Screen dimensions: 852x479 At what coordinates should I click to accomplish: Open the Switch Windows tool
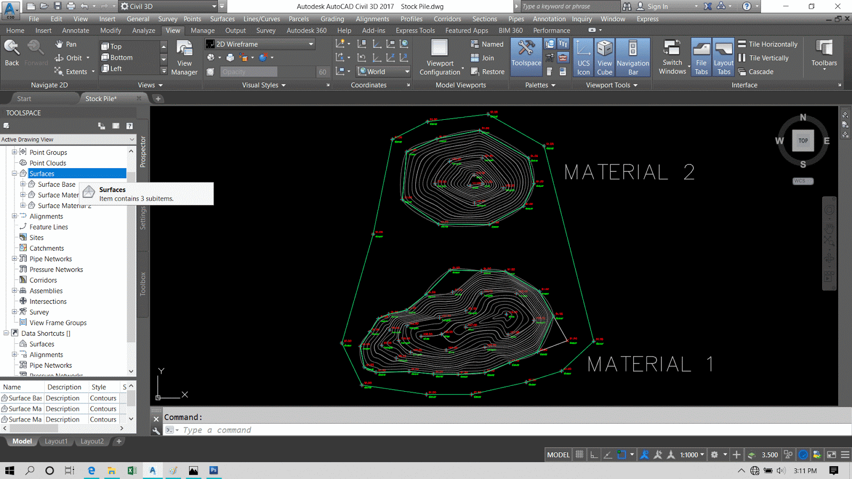point(672,57)
